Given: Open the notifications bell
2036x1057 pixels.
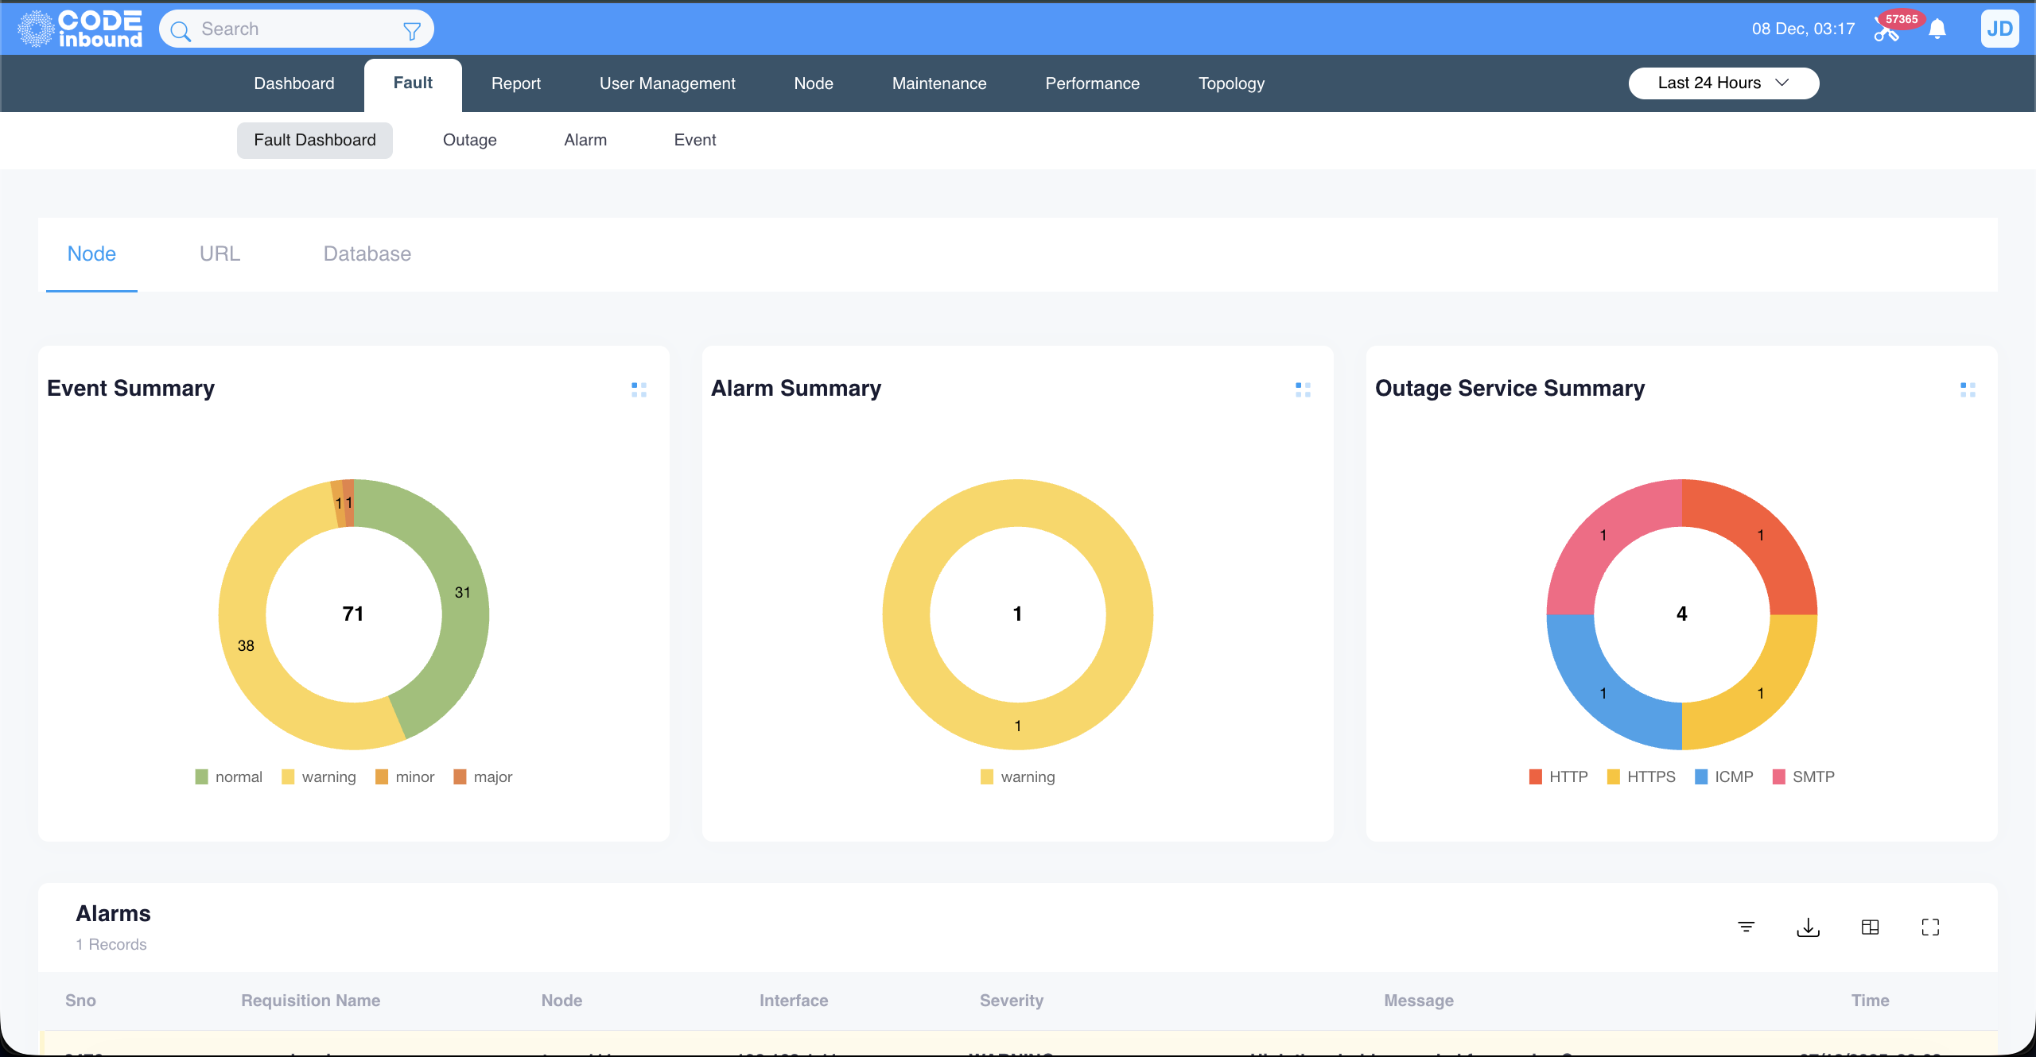Looking at the screenshot, I should 1937,29.
